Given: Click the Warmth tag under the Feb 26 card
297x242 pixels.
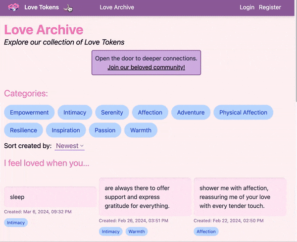Looking at the screenshot, I should 137,232.
